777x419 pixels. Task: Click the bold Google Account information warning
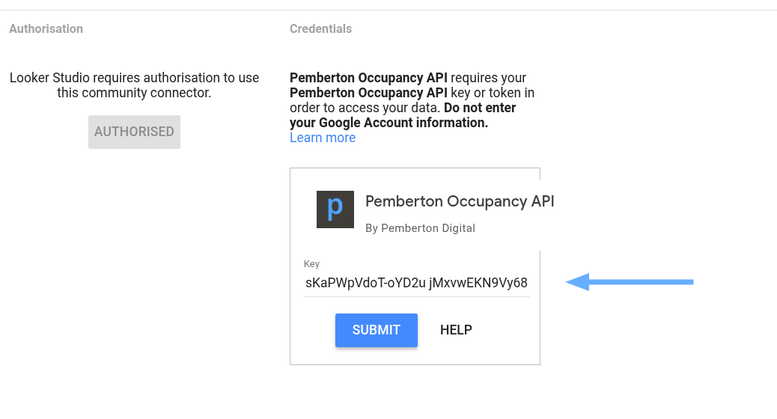pyautogui.click(x=389, y=123)
